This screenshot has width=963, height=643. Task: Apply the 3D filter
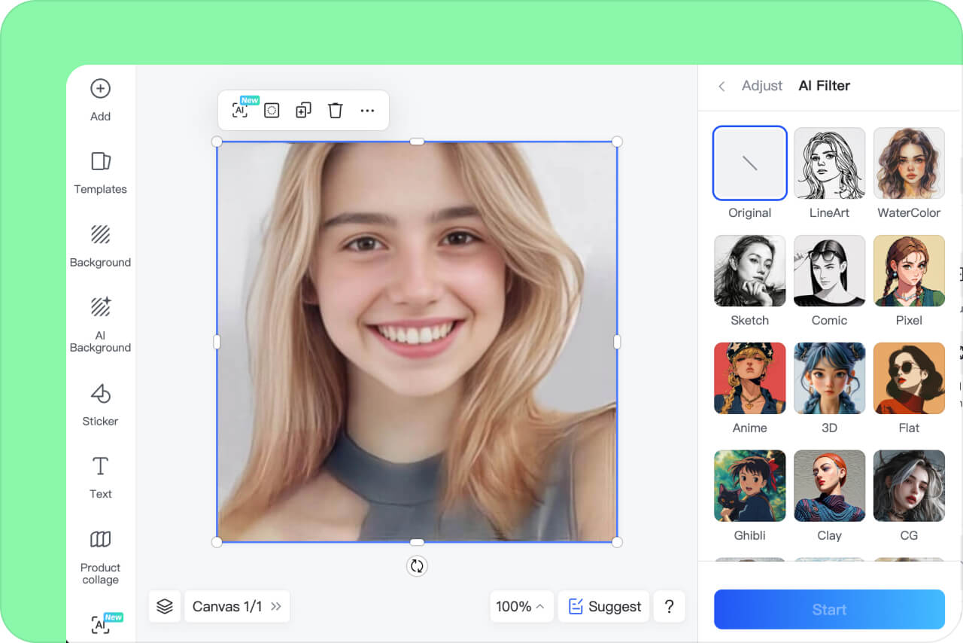[829, 379]
